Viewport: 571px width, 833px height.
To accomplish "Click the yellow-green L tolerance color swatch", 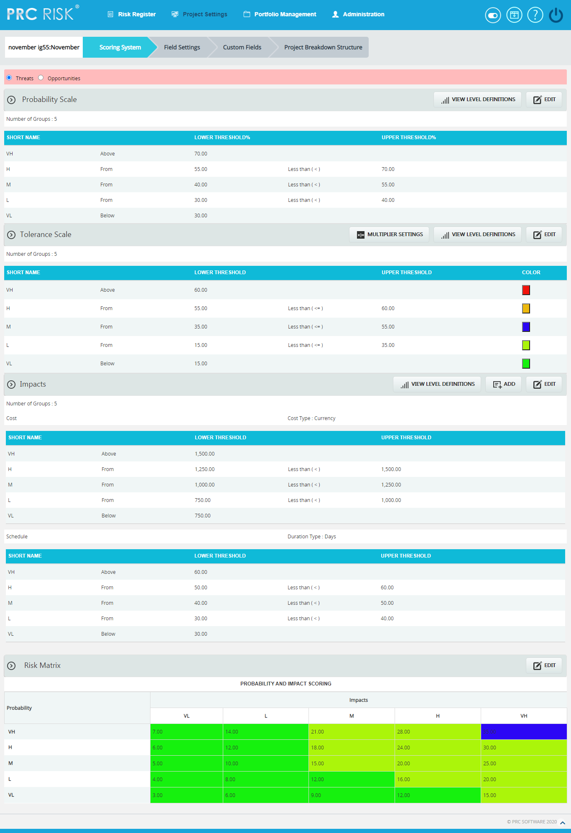I will click(x=526, y=345).
